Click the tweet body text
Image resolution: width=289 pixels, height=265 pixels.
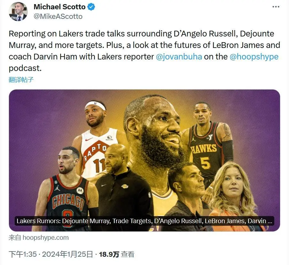click(144, 51)
